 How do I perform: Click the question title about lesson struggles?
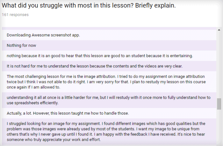89,5
